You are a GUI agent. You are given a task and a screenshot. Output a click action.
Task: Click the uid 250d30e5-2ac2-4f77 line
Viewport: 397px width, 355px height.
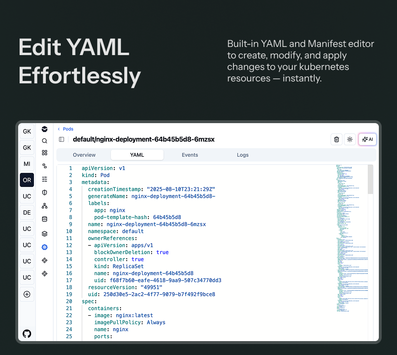click(152, 294)
